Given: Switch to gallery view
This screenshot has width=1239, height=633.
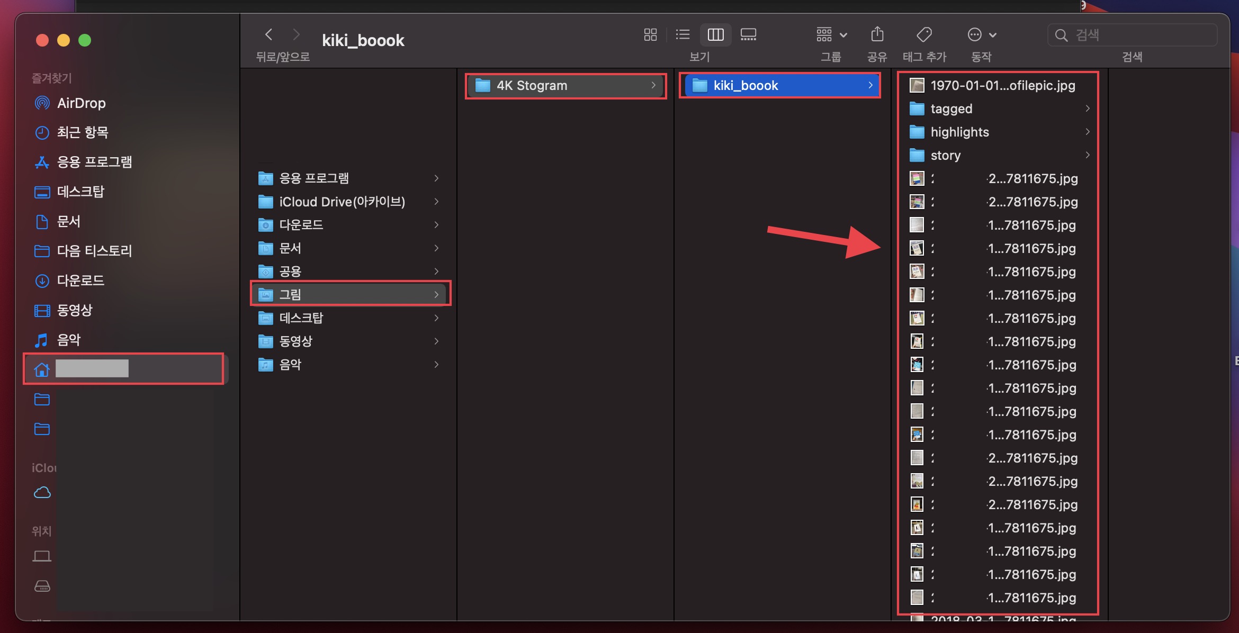Looking at the screenshot, I should coord(748,35).
